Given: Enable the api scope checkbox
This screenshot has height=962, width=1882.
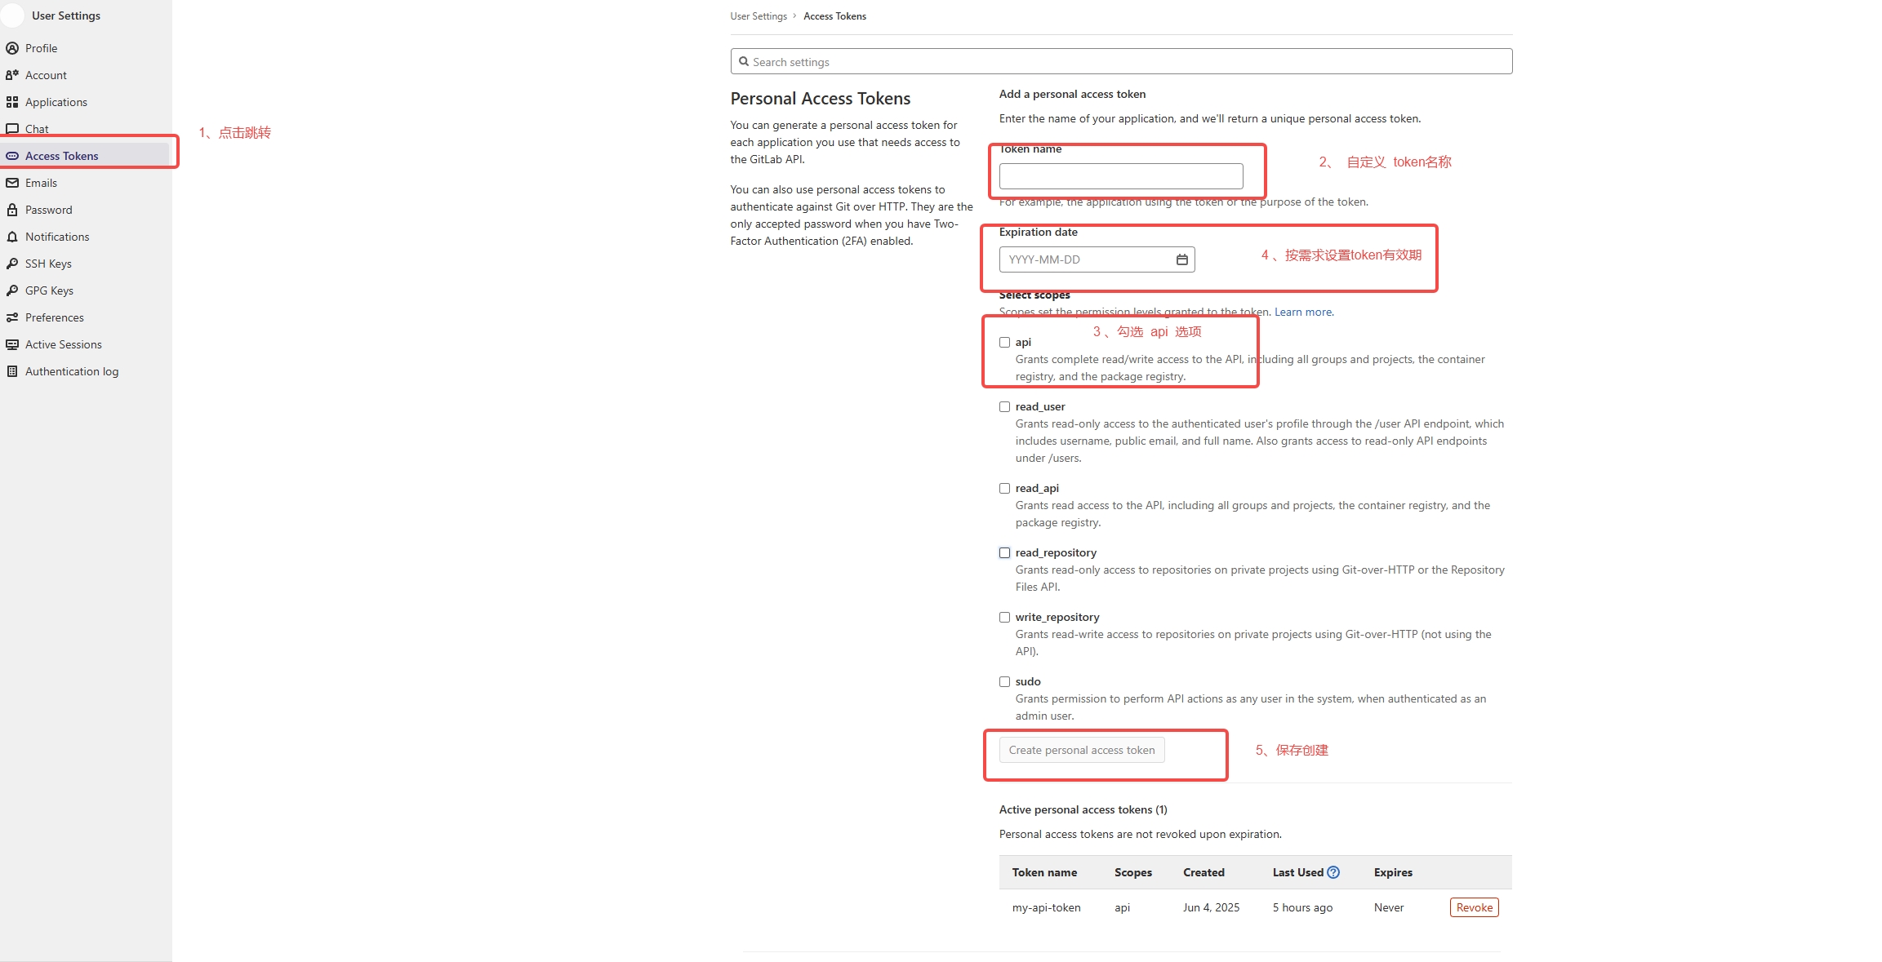Looking at the screenshot, I should pos(1004,342).
